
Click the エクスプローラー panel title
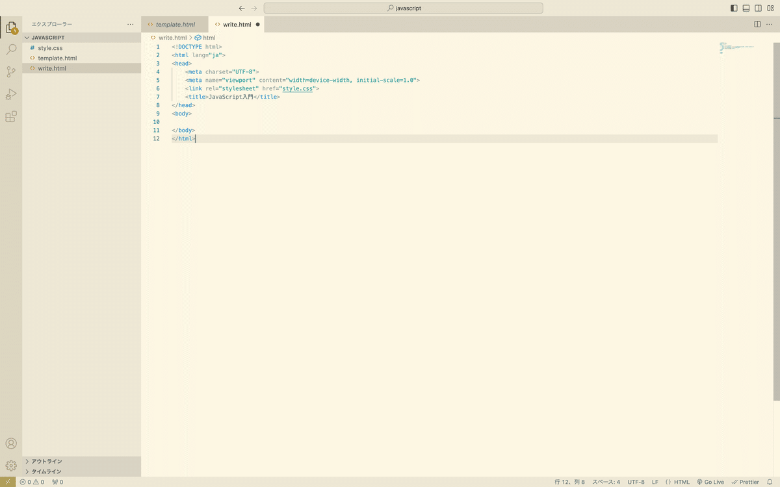click(52, 24)
